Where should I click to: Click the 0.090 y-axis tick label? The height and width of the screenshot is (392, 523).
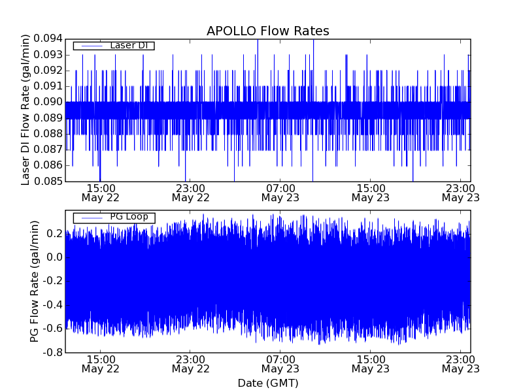click(x=45, y=102)
